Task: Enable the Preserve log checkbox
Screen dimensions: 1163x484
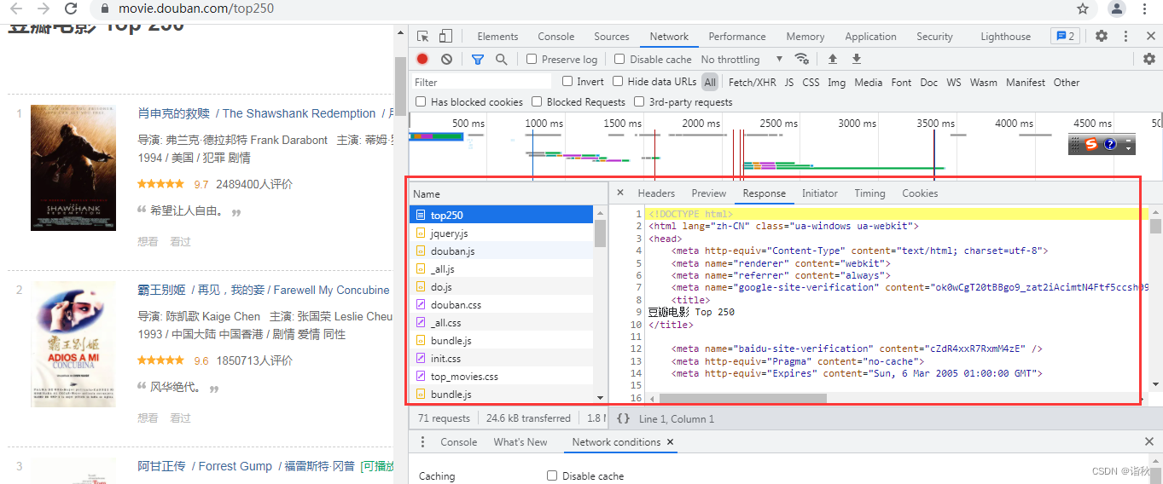Action: [x=532, y=60]
